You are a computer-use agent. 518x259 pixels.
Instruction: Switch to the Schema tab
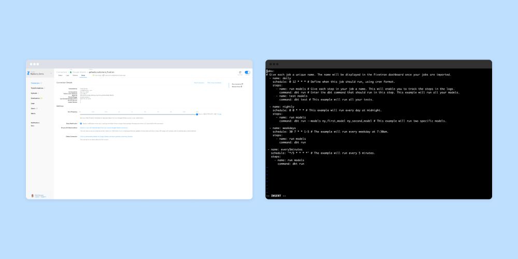75,75
